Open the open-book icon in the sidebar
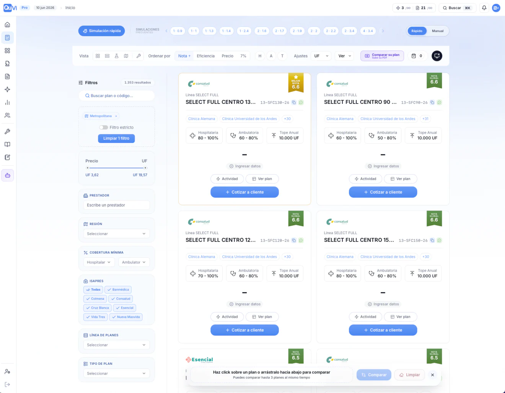This screenshot has height=393, width=505. pyautogui.click(x=7, y=144)
